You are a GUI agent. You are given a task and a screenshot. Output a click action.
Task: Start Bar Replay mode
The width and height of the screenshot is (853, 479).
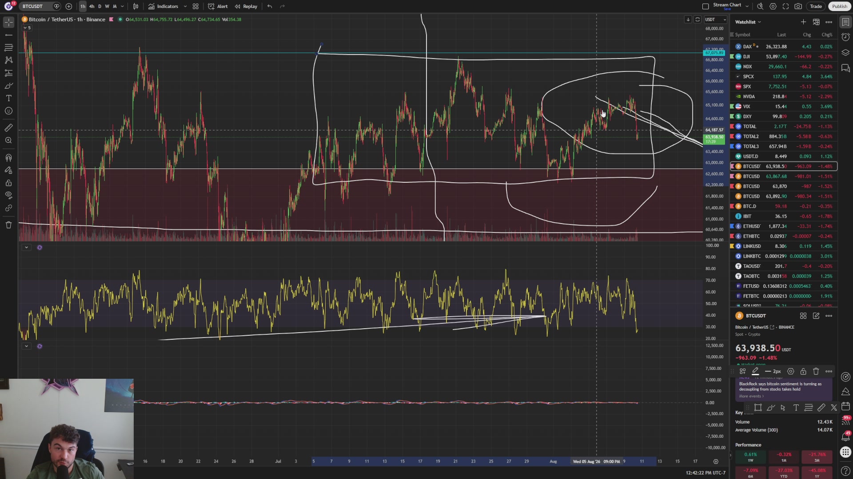246,6
